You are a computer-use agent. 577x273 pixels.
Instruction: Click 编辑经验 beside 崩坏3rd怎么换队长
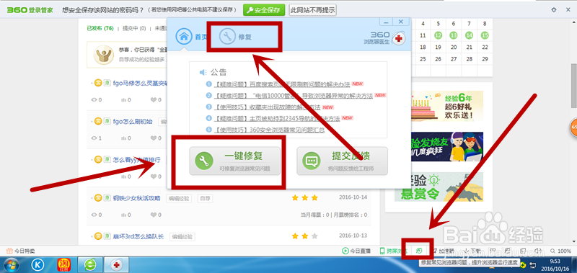point(182,237)
